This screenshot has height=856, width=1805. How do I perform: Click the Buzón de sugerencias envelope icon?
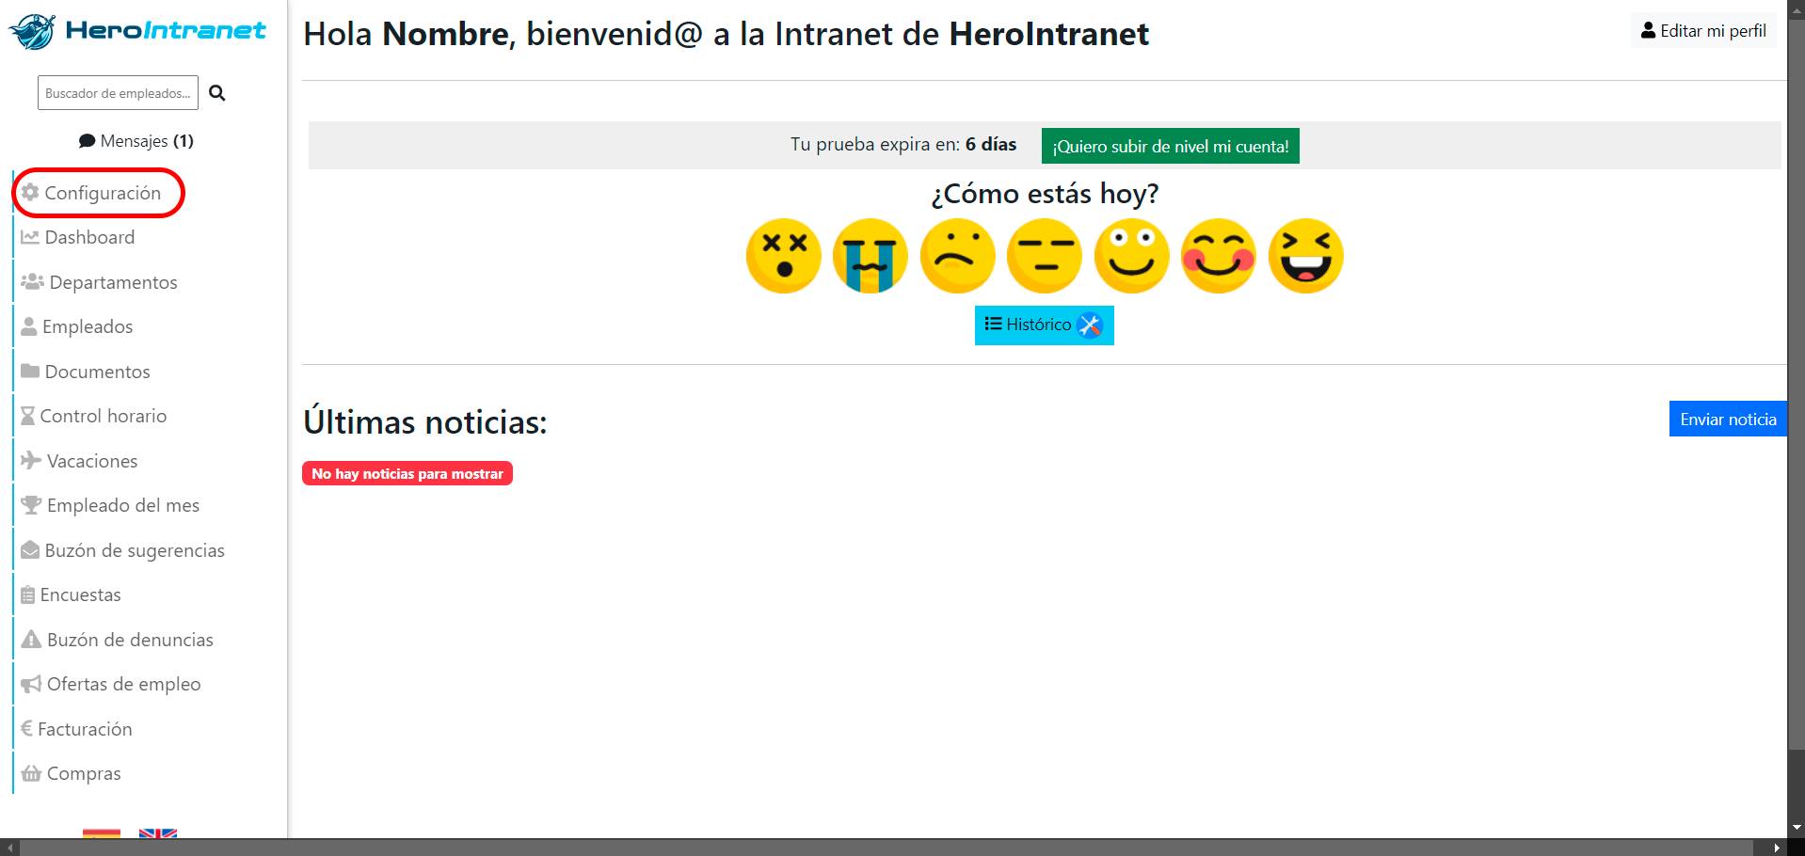30,549
